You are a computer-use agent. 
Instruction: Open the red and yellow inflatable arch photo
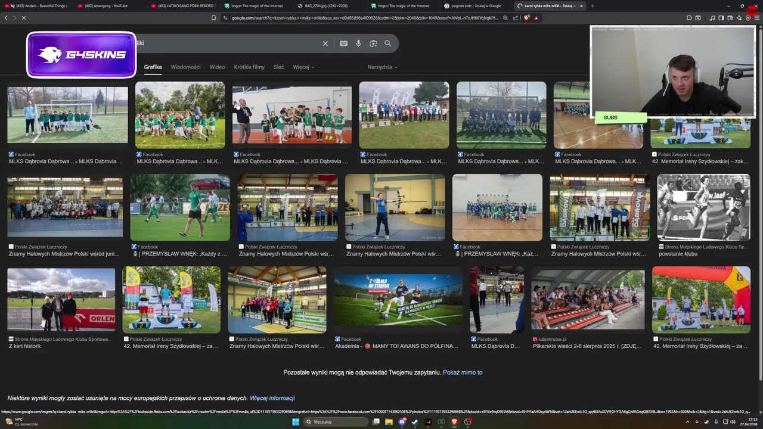[701, 300]
